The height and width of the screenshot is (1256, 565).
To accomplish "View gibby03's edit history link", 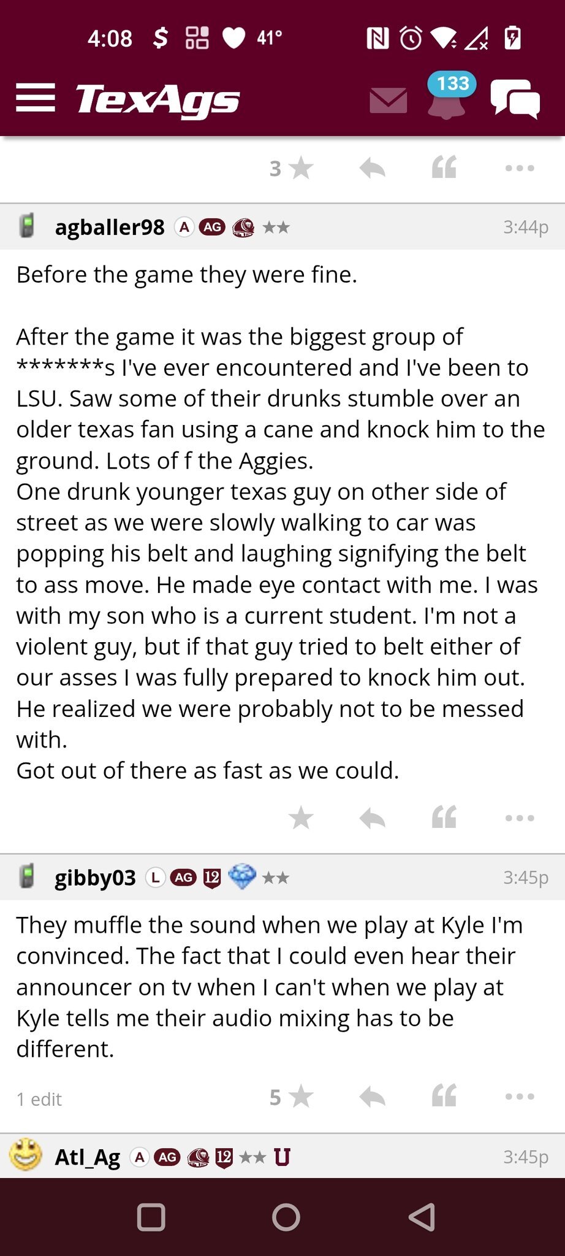I will tap(39, 1099).
